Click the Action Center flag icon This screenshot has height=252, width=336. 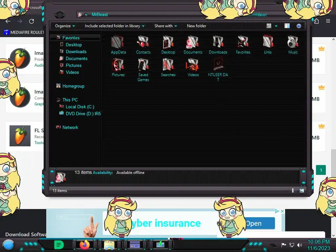284,245
